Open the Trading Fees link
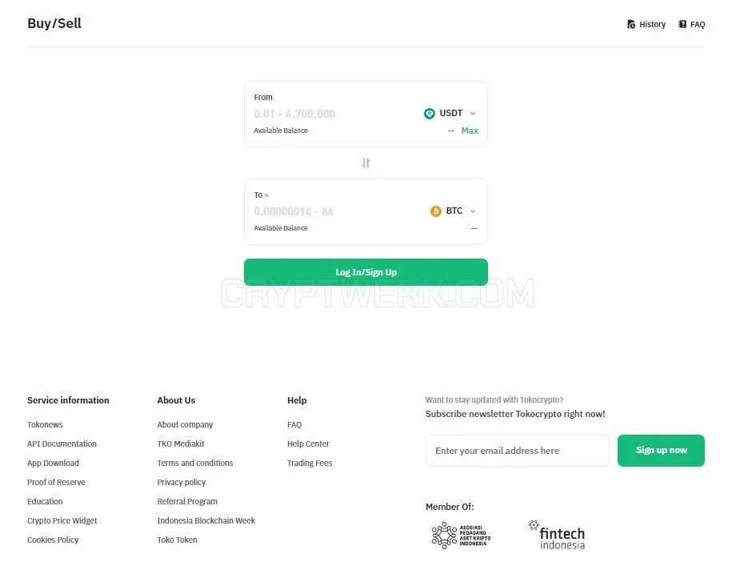 310,463
